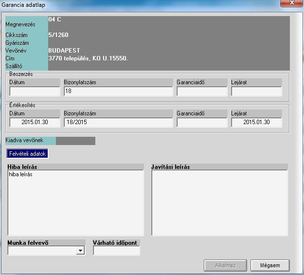This screenshot has width=304, height=275.
Task: Click the Beszerzés Garanciaidő field
Action: [x=202, y=91]
